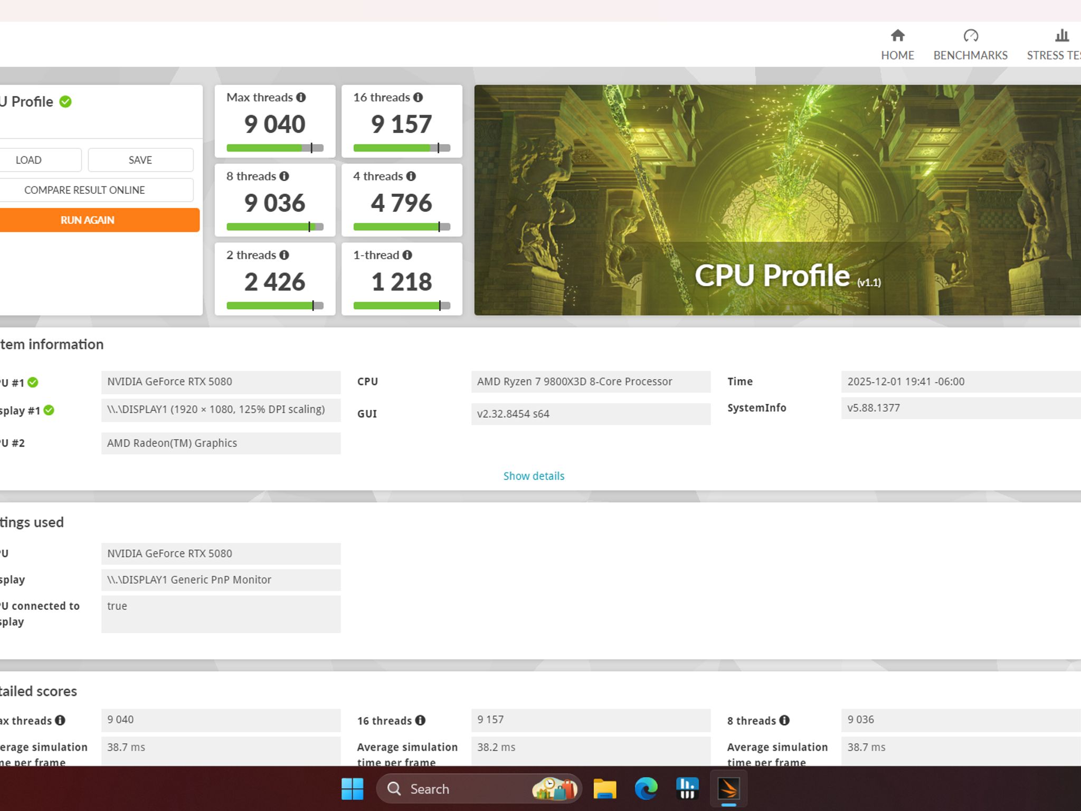Image resolution: width=1081 pixels, height=811 pixels.
Task: Click the Time value 2025-12-01 19:41
Action: (x=961, y=382)
